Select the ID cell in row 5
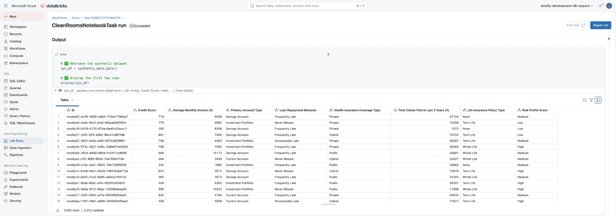 tap(98, 141)
